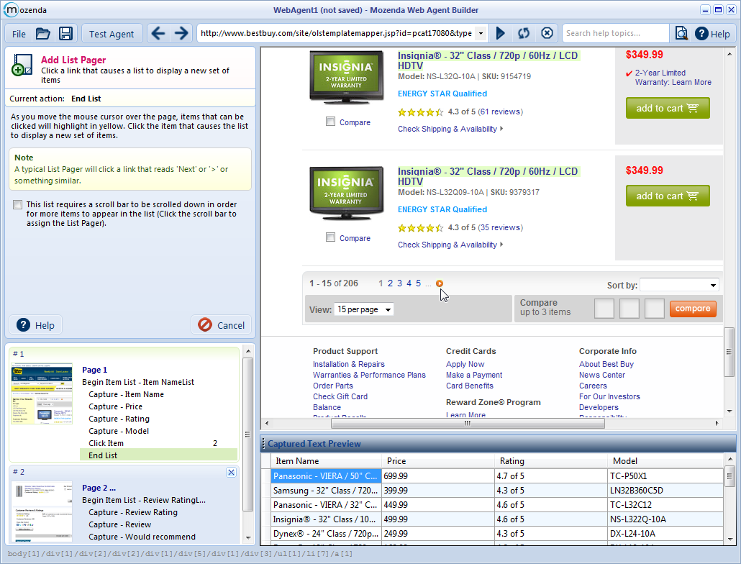
Task: Select the End List action
Action: (159, 455)
